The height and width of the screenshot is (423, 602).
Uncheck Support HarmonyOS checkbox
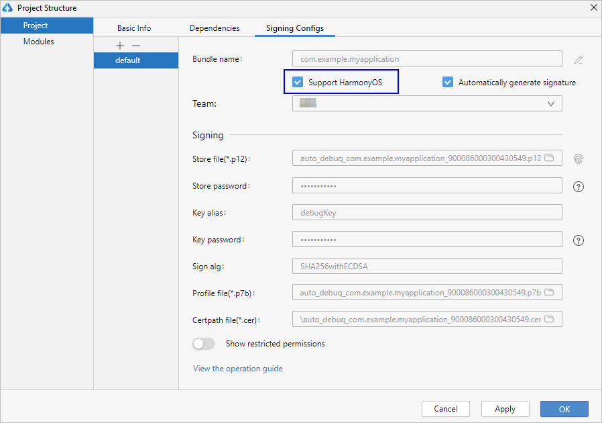[298, 82]
